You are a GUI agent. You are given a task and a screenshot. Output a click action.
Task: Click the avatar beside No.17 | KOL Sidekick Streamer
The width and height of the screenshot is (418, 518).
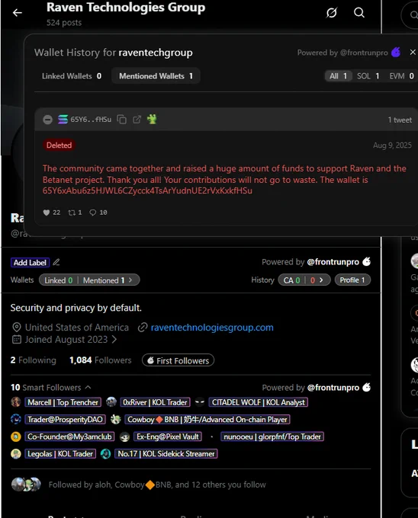click(105, 453)
